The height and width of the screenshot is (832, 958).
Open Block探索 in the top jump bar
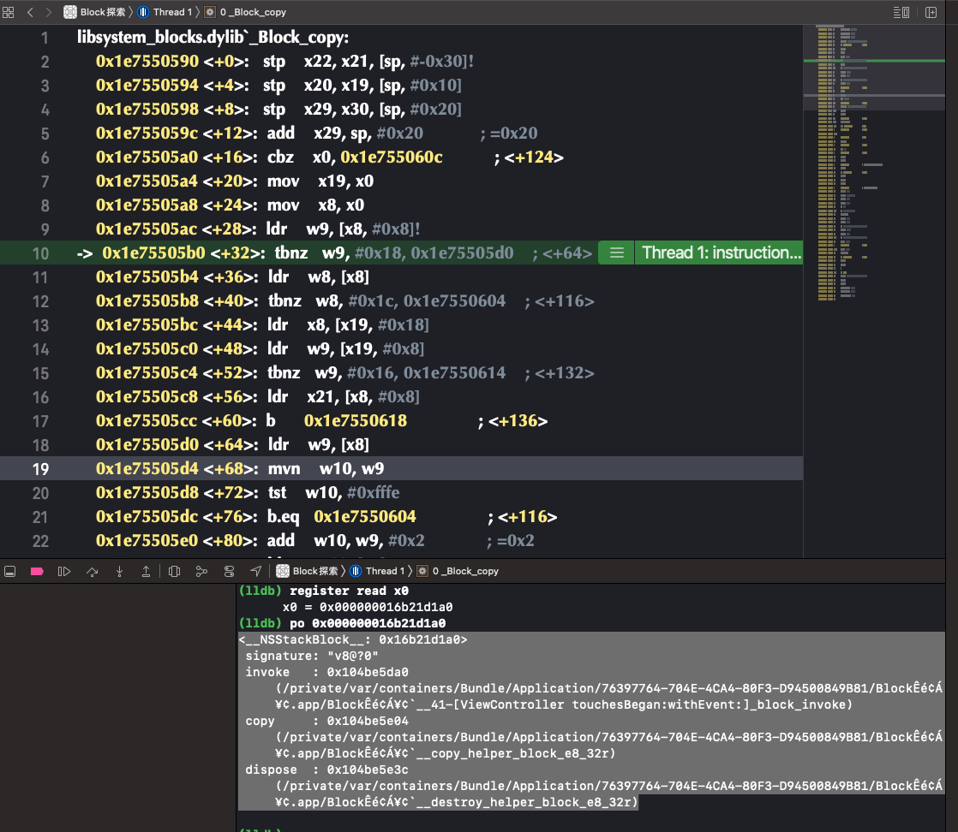pyautogui.click(x=95, y=12)
